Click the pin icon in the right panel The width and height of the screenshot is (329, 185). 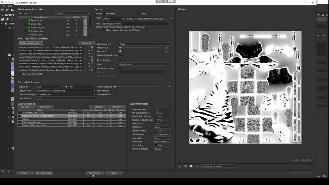[319, 15]
